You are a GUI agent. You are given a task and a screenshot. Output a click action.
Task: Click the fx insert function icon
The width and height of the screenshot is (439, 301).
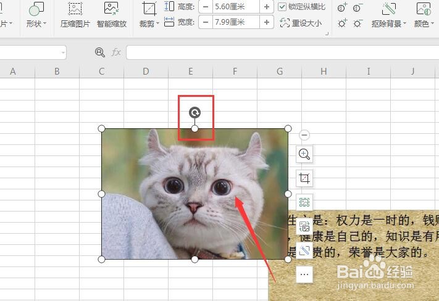[116, 52]
